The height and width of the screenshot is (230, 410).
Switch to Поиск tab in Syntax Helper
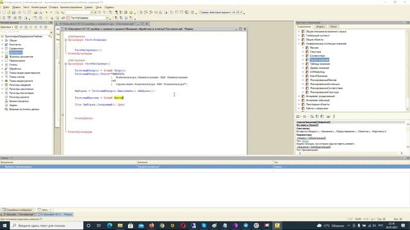click(x=333, y=27)
